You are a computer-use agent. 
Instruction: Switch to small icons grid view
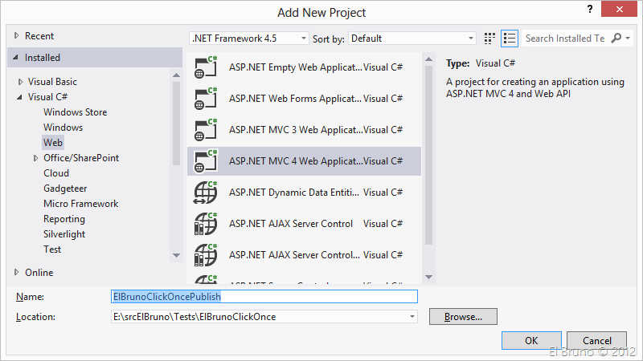click(490, 39)
